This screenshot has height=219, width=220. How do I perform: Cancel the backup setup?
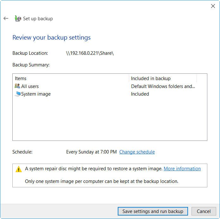point(204,211)
